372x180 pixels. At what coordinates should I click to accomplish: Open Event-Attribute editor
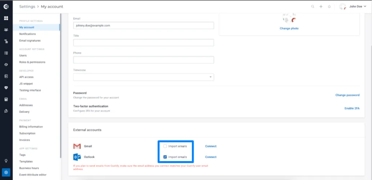click(33, 175)
